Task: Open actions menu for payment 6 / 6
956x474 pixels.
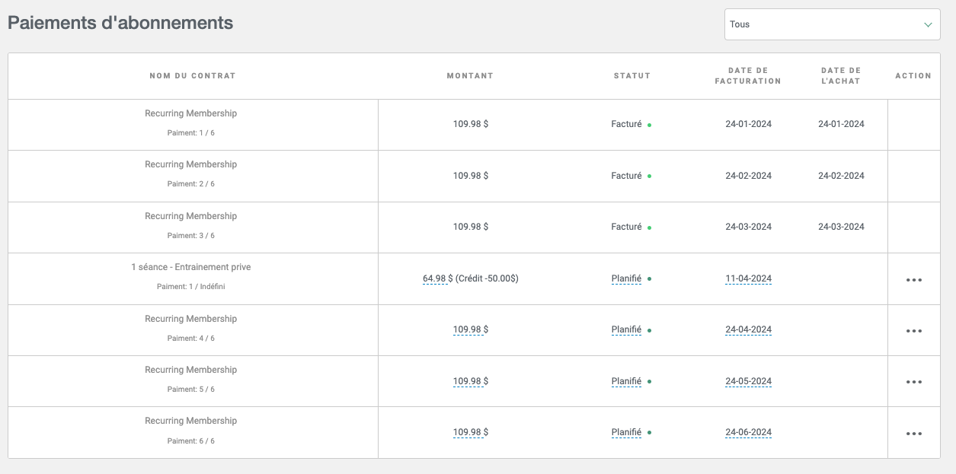Action: pos(913,434)
